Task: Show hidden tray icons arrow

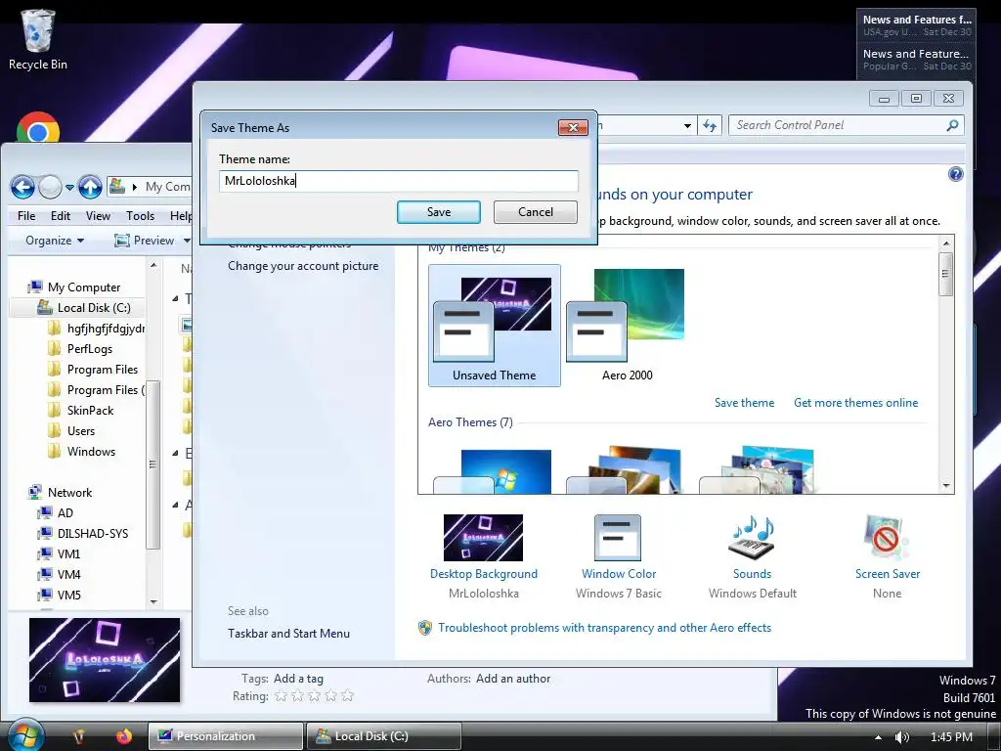Action: pos(878,737)
